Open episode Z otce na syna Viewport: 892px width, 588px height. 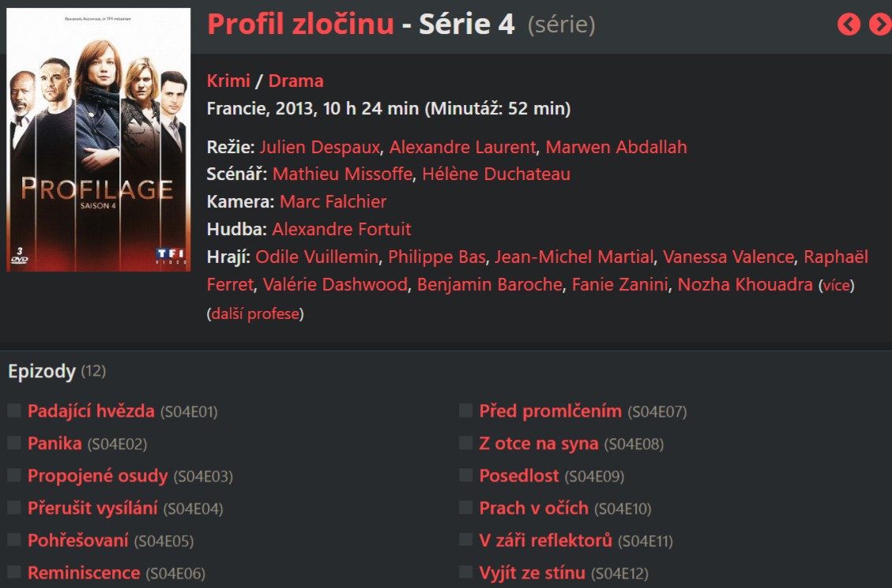pos(539,444)
